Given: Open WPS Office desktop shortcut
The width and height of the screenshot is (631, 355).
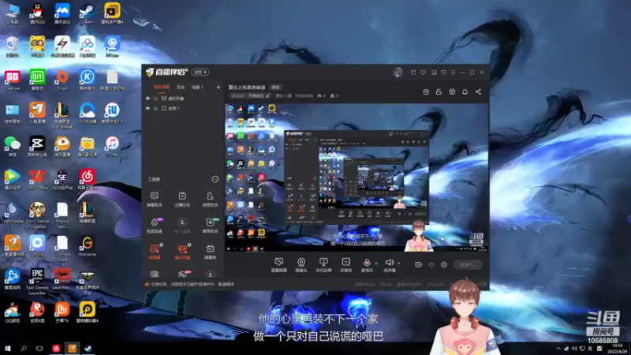Looking at the screenshot, I should tap(37, 180).
